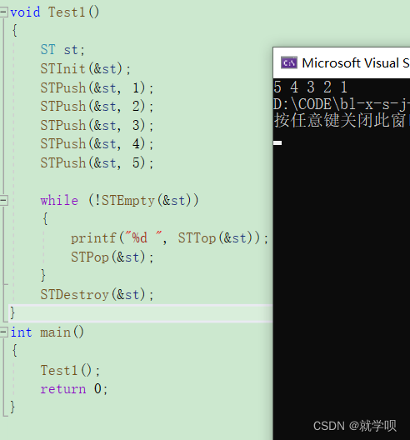Click the STPush(&st, 2); line
The width and height of the screenshot is (410, 440).
tap(97, 107)
